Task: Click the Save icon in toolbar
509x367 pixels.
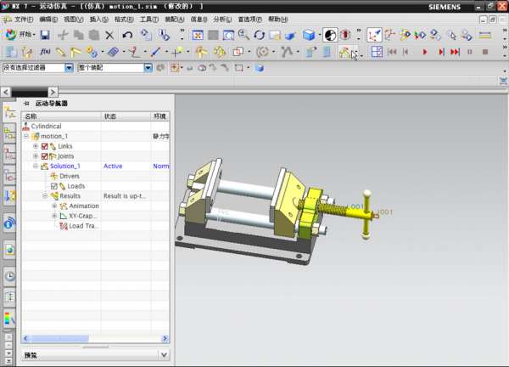Action: 45,35
